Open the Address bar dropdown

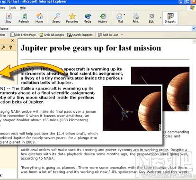(x=194, y=28)
